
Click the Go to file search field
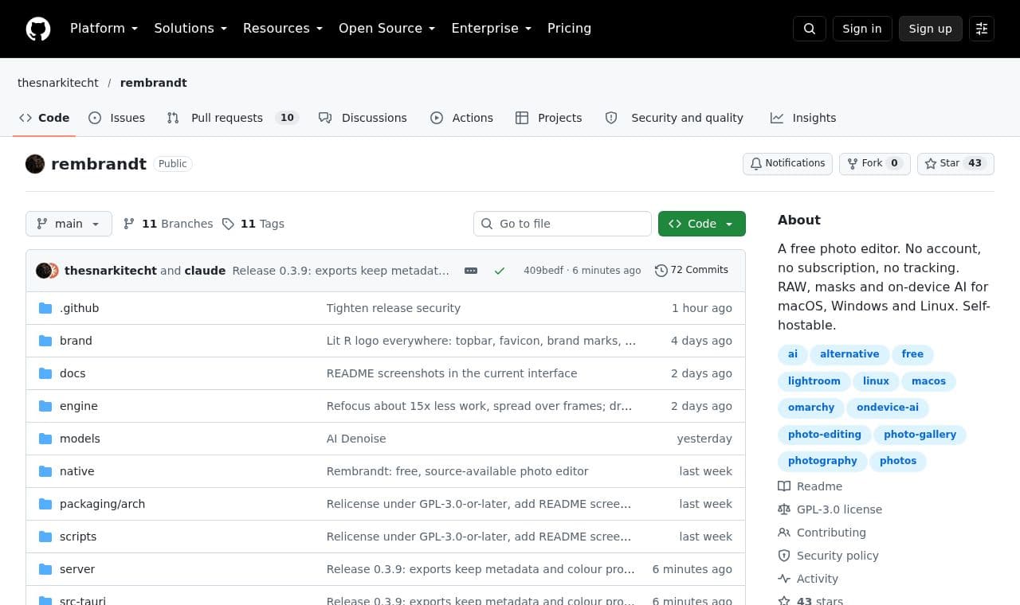[563, 224]
